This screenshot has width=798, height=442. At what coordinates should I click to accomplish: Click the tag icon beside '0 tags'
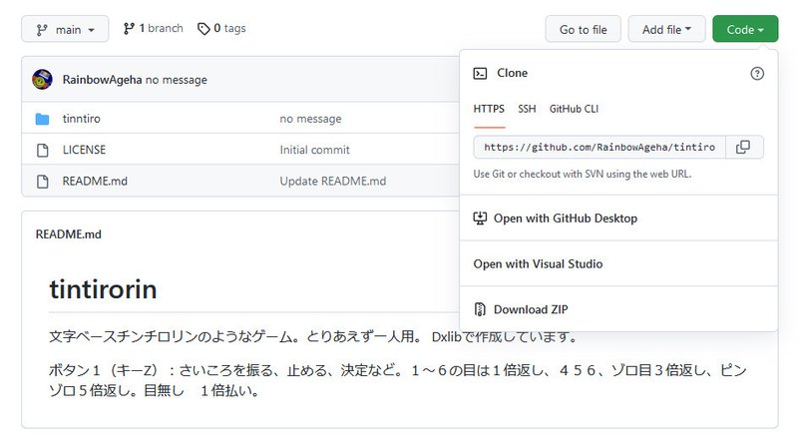tap(203, 29)
